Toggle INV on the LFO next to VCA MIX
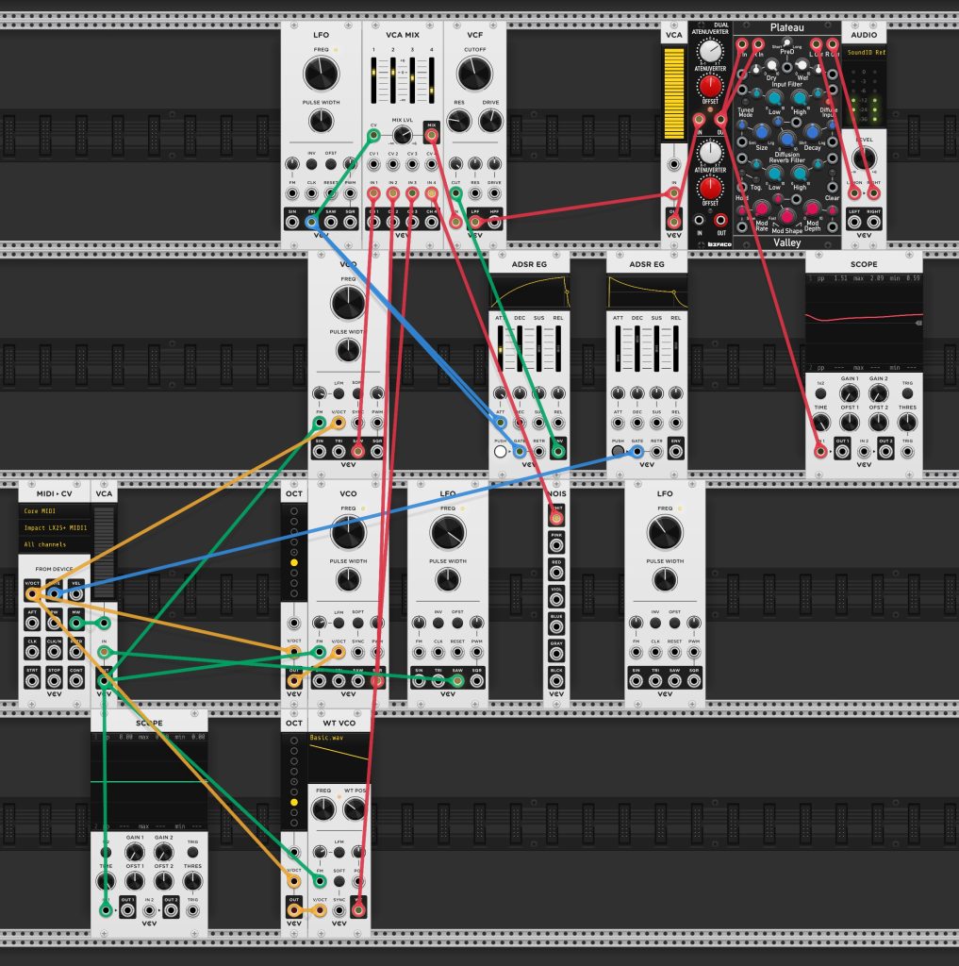The width and height of the screenshot is (959, 966). pyautogui.click(x=311, y=164)
